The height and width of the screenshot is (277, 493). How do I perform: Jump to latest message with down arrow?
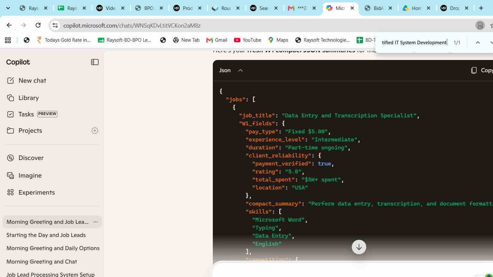point(359,247)
